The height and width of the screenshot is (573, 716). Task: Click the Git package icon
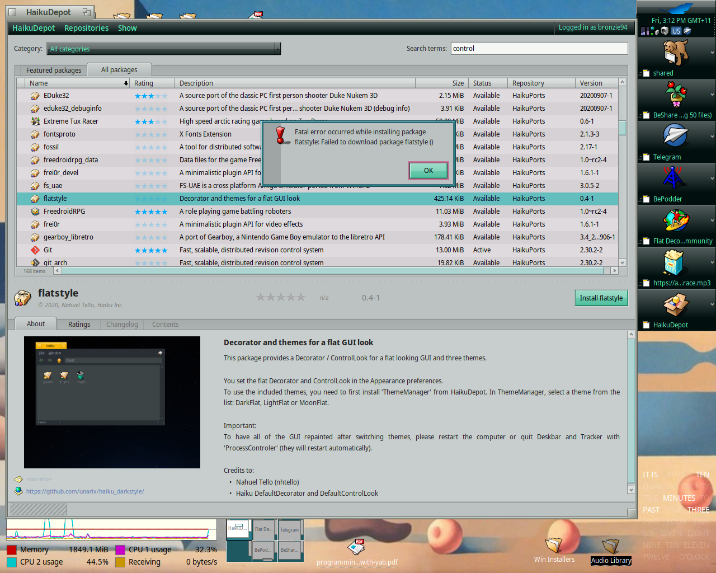point(35,250)
